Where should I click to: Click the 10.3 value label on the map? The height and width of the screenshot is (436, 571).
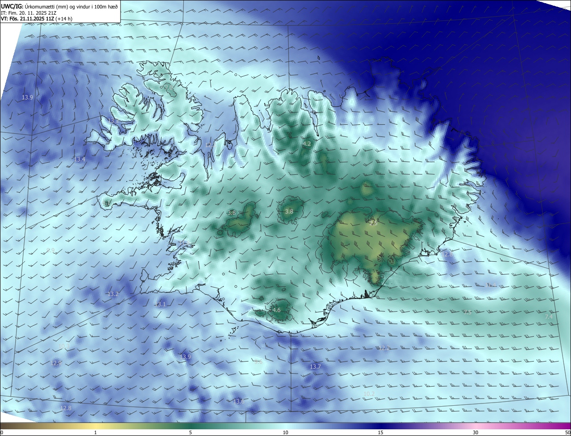64,346
